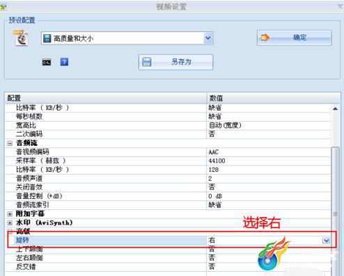Click the 另存为 button

[x=175, y=62]
